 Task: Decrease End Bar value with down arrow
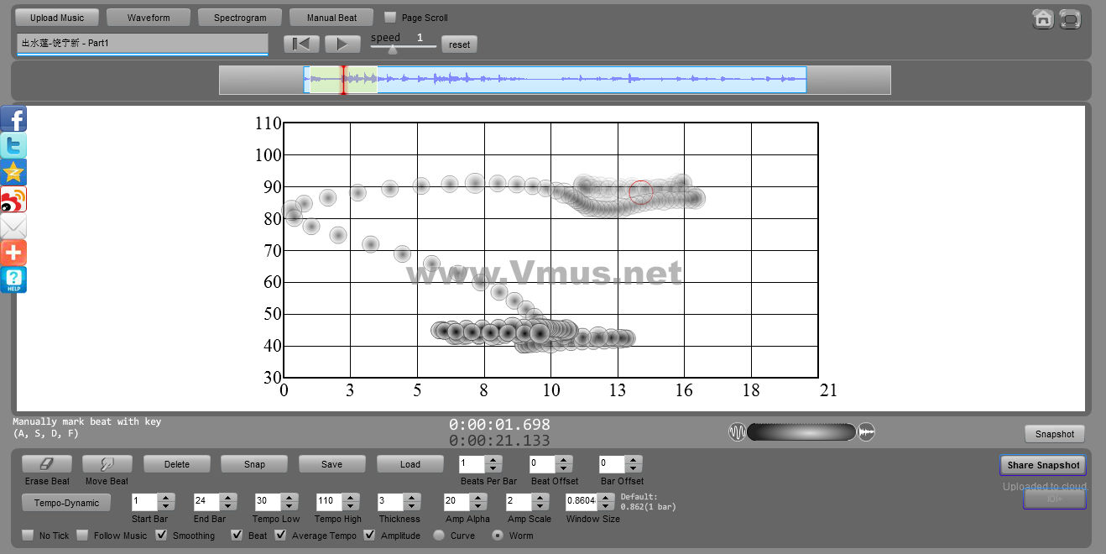pyautogui.click(x=227, y=506)
